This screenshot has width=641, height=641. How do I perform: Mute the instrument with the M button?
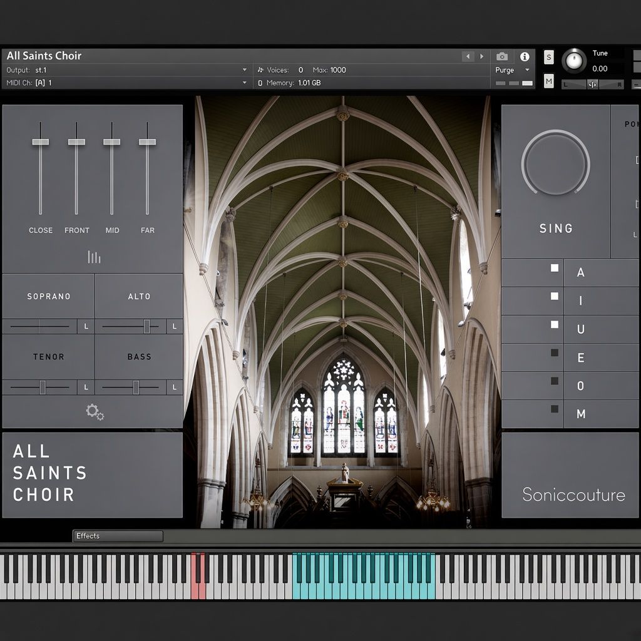click(548, 82)
